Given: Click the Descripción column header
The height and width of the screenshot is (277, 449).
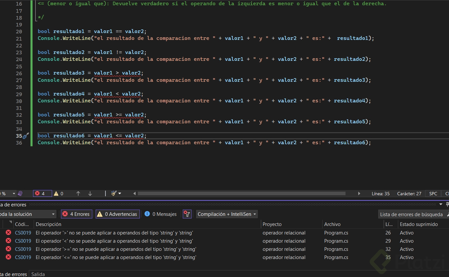Looking at the screenshot, I should coord(48,224).
